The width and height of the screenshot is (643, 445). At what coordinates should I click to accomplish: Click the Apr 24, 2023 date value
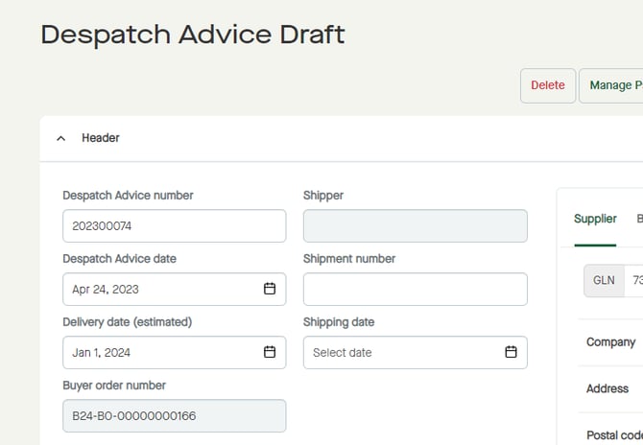point(106,289)
